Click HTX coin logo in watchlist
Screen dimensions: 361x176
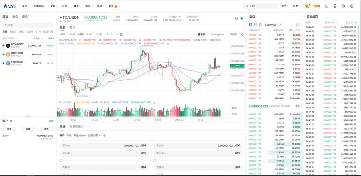tap(8, 46)
